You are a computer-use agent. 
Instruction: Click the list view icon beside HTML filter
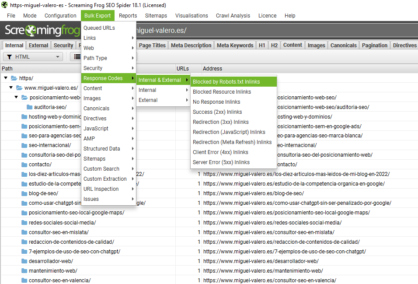pyautogui.click(x=77, y=56)
